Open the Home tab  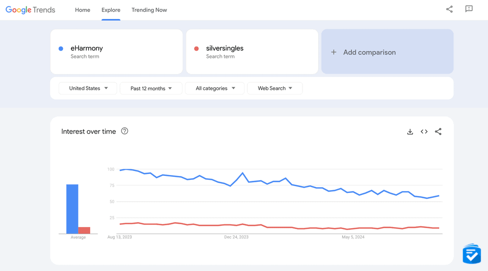pyautogui.click(x=82, y=10)
